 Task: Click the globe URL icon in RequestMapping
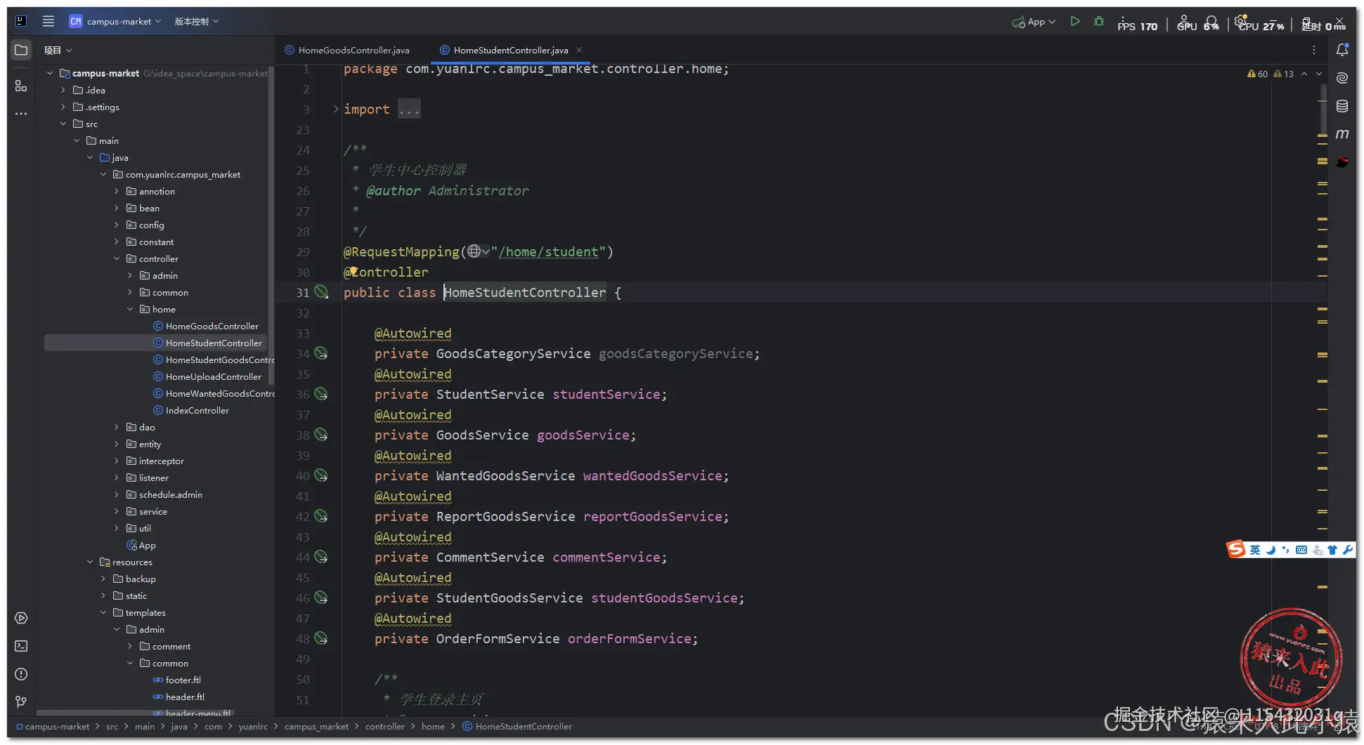474,251
